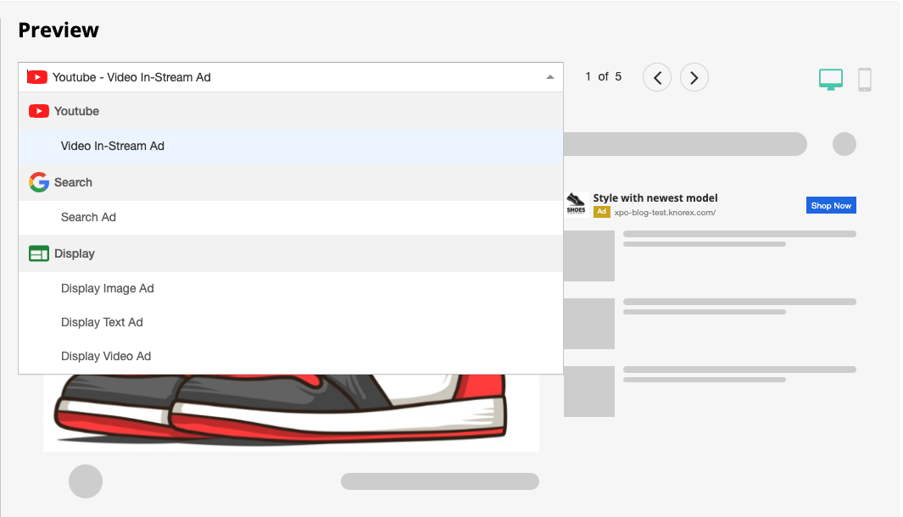Click the Shop Now button
903x517 pixels.
coord(830,205)
